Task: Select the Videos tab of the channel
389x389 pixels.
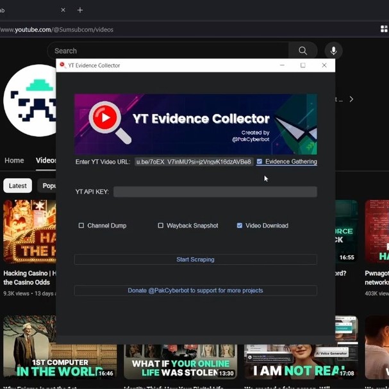Action: 46,160
